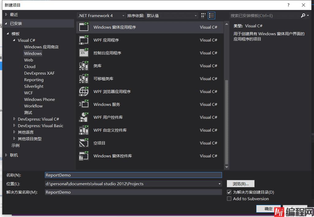Image resolution: width=314 pixels, height=217 pixels.
Task: Select the WPF 应用程序 template icon
Action: (84, 40)
